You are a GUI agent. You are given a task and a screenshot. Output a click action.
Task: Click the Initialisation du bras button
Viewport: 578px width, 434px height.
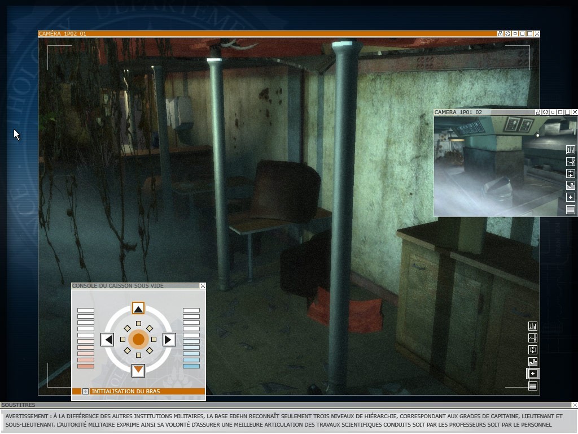tap(138, 391)
